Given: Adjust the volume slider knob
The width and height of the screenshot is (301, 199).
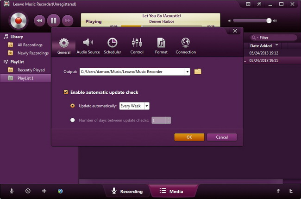Looking at the screenshot, I should coord(269,20).
